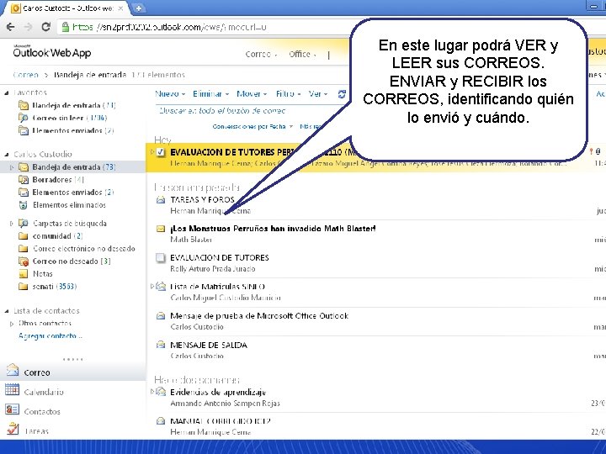This screenshot has height=454, width=606.
Task: Open Elementos enviados under Carlos Custodio
Action: point(72,193)
